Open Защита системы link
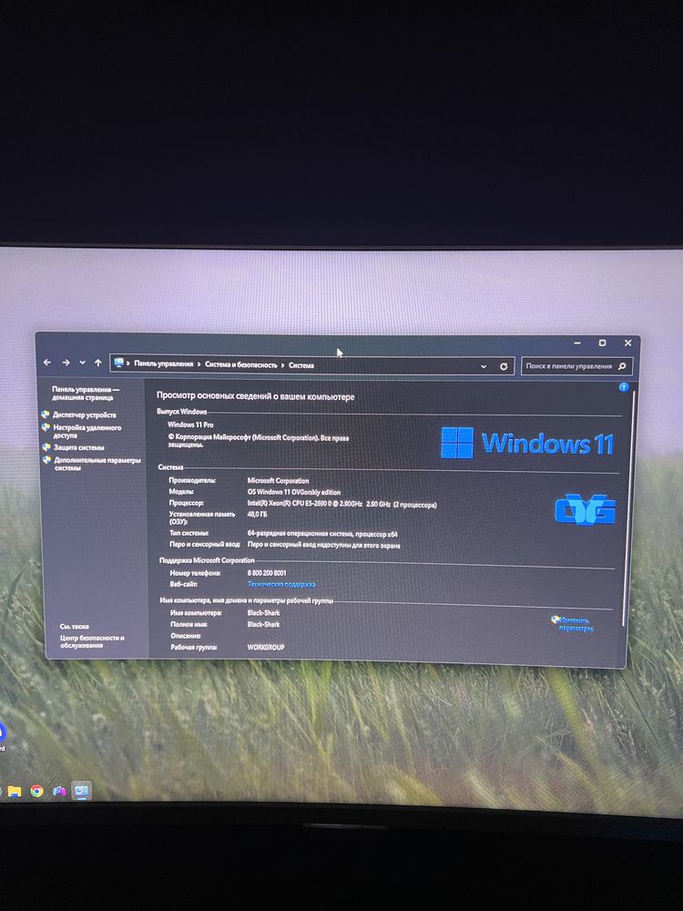The image size is (683, 911). [79, 448]
